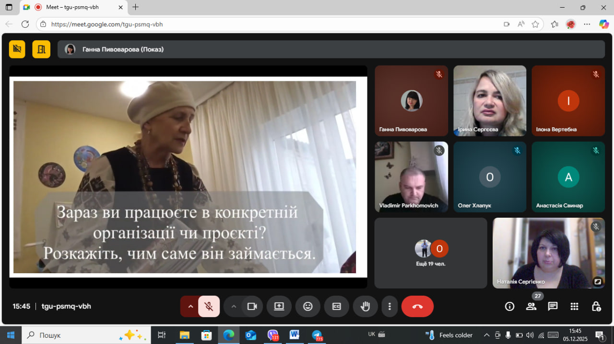The image size is (614, 344).
Task: Open meeting details info icon
Action: 509,306
